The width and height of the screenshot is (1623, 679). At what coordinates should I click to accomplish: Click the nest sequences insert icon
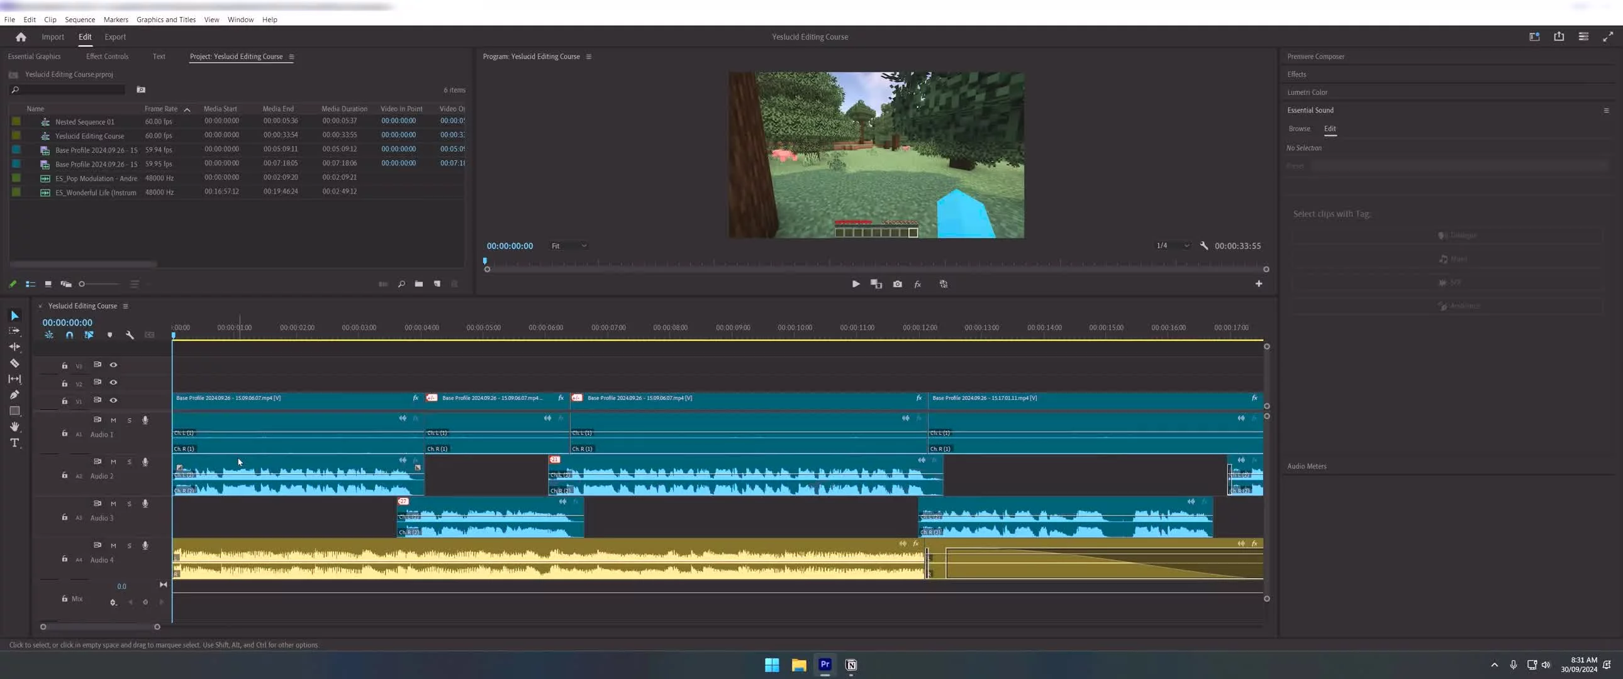pos(48,335)
